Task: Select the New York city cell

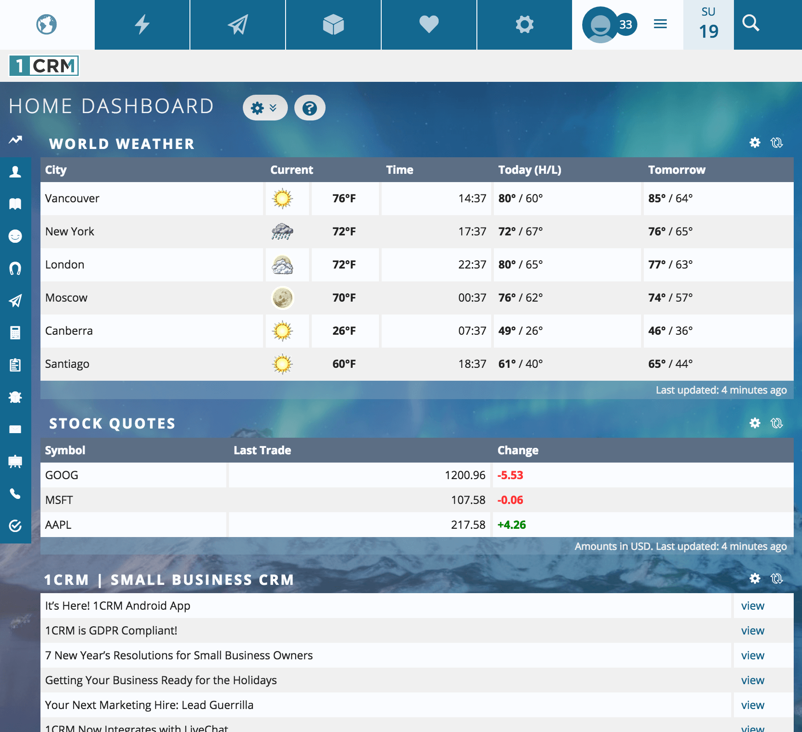Action: click(x=152, y=232)
